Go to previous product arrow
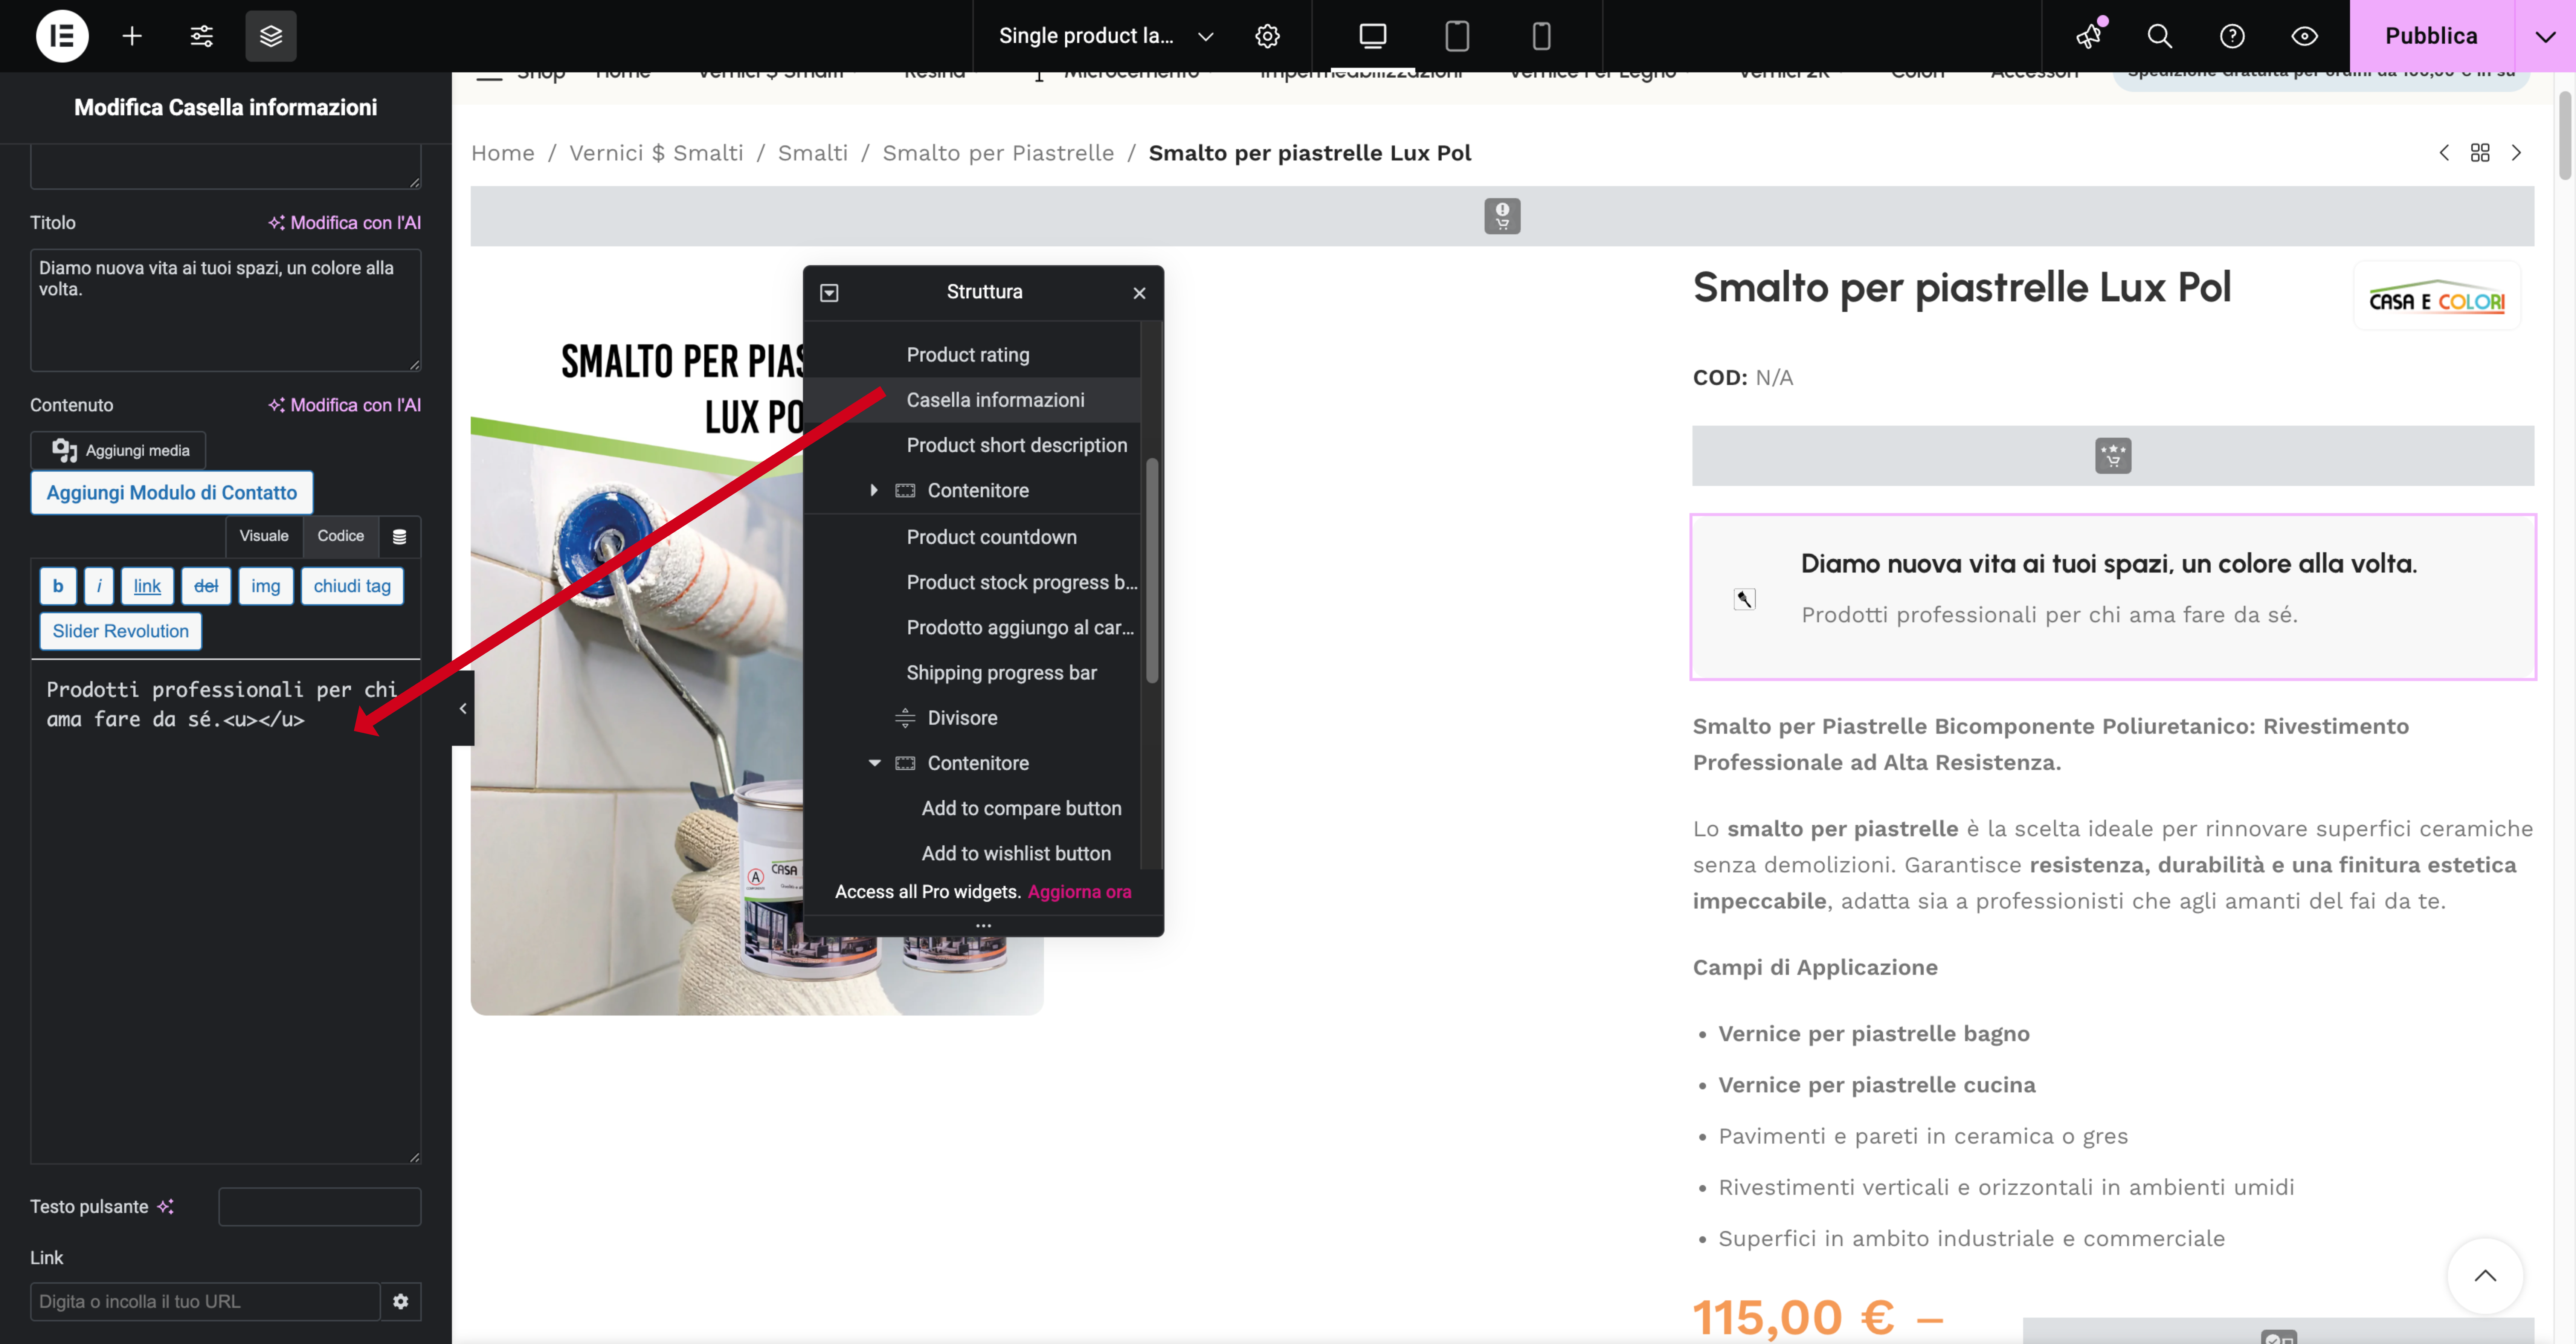 [2444, 153]
